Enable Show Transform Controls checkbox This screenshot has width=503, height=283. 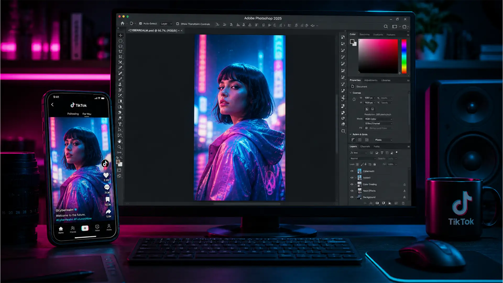(x=177, y=24)
